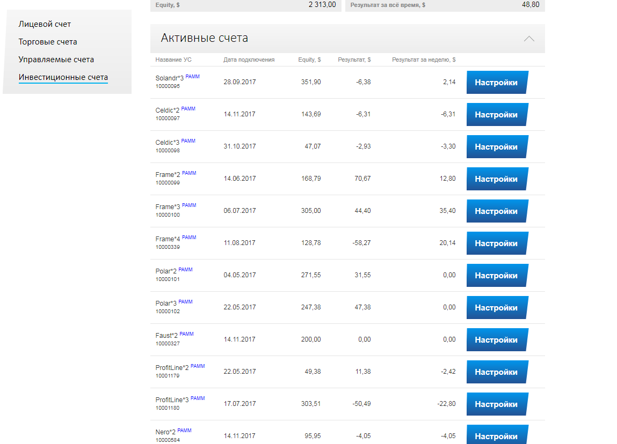Open Лицевой счет menu item

(x=45, y=24)
